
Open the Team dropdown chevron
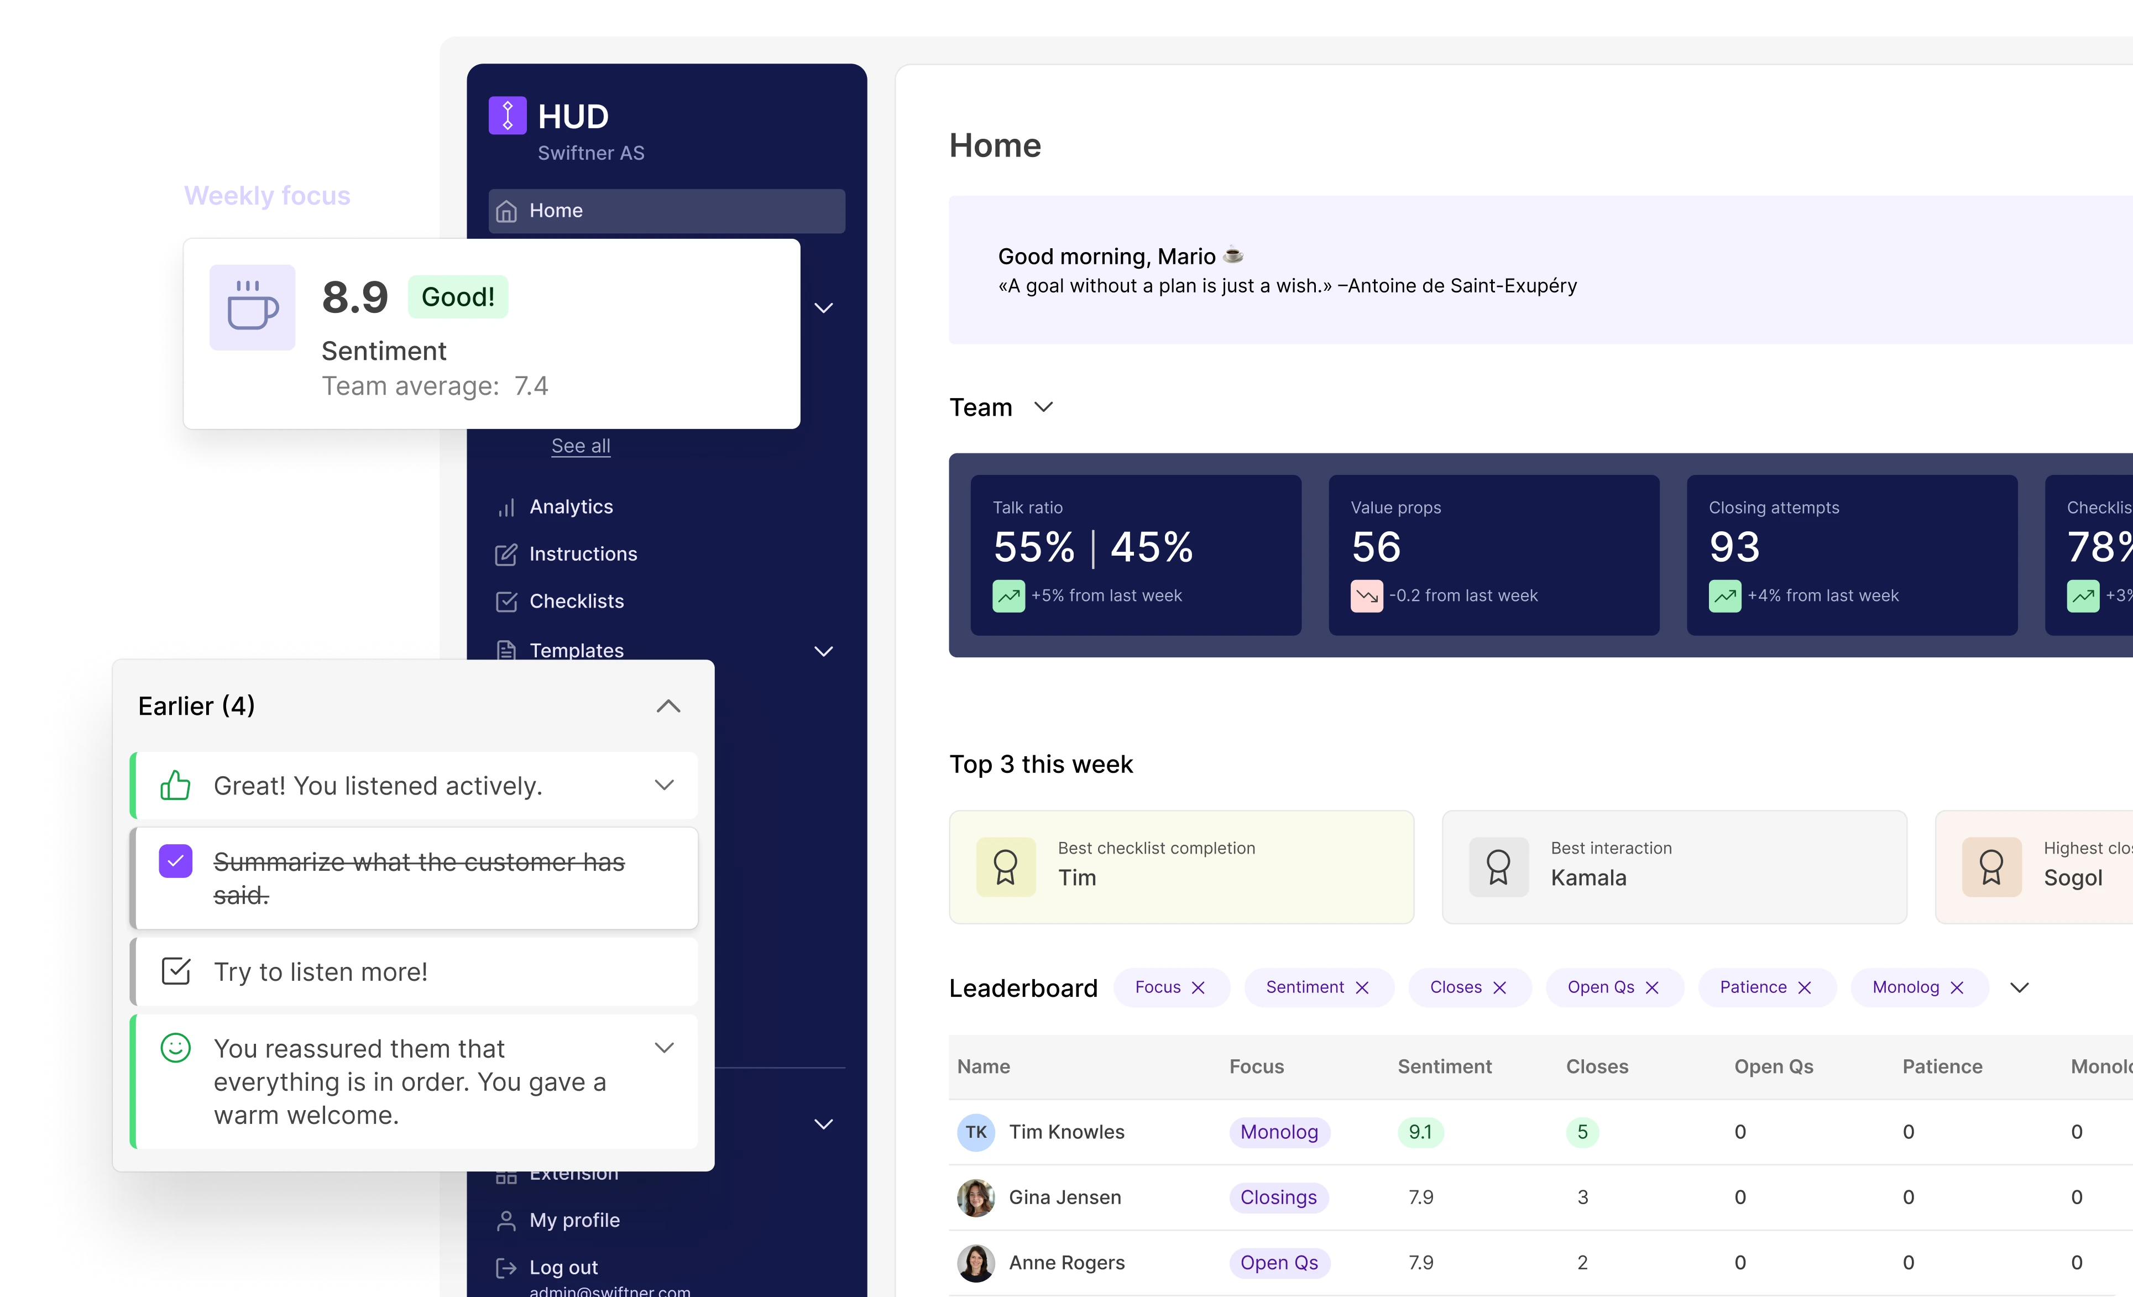pyautogui.click(x=1043, y=407)
